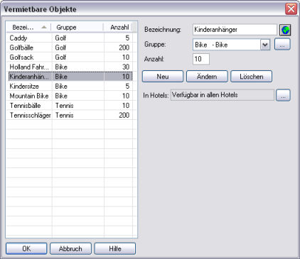Sort by the Bezei... column header

(28, 27)
